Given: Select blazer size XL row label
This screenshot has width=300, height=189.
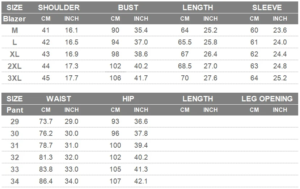Looking at the screenshot, I should pos(14,54).
